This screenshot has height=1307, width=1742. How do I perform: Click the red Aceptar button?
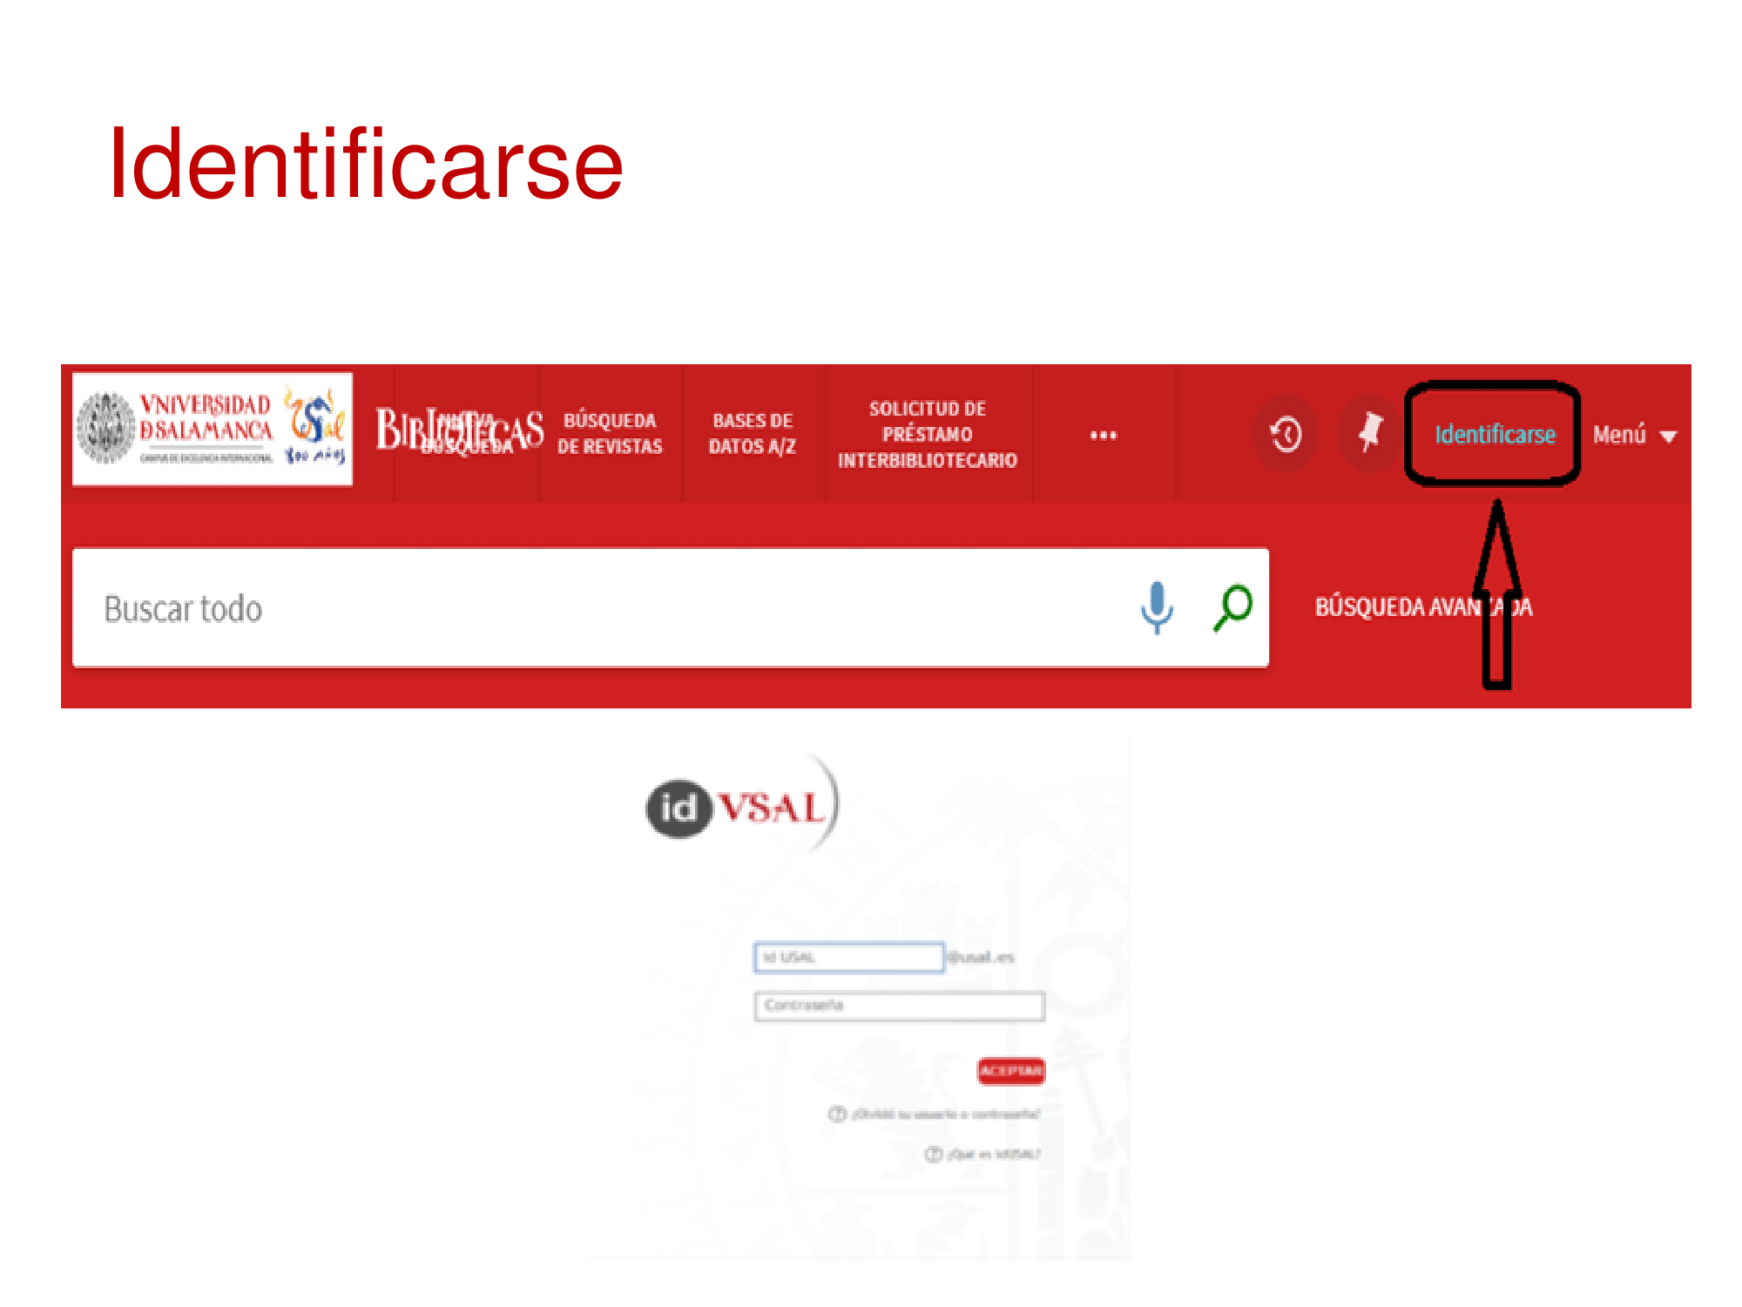click(x=1010, y=1070)
